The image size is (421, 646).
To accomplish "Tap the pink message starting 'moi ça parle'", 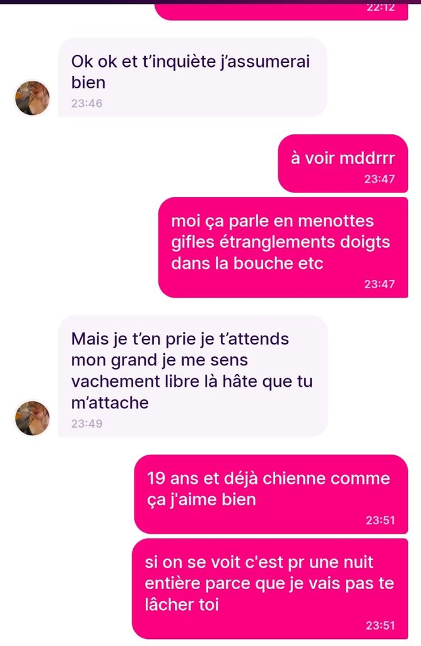I will [283, 247].
